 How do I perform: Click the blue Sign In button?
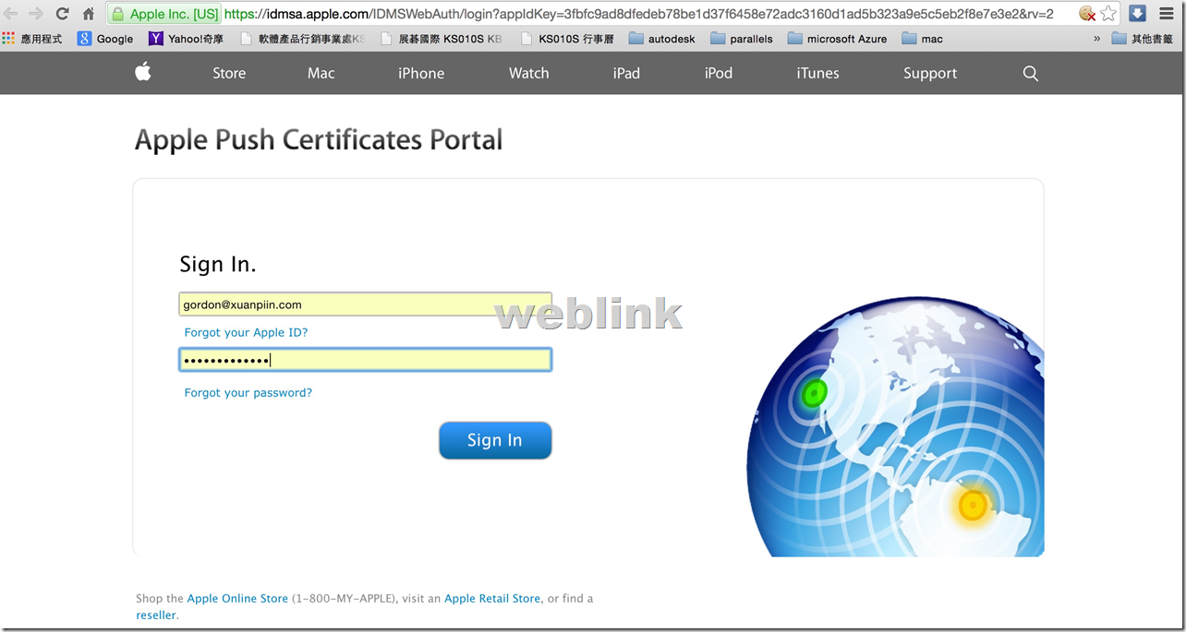pos(495,440)
